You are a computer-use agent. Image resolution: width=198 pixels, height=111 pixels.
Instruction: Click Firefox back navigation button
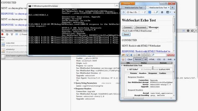124,12
